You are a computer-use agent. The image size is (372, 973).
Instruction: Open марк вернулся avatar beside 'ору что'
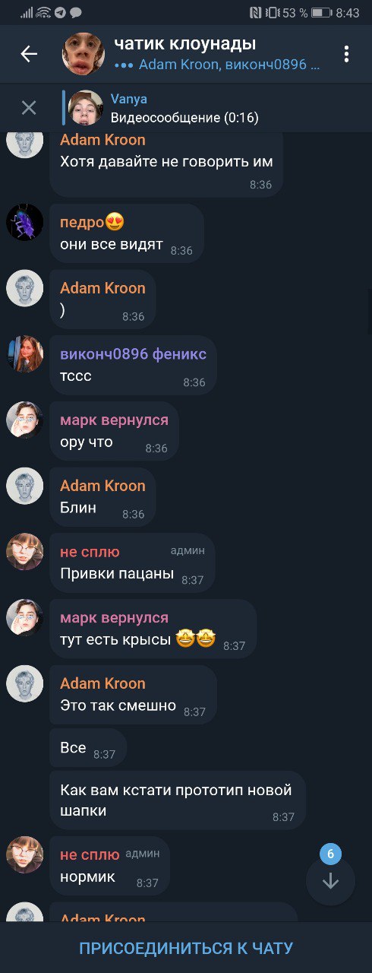point(25,420)
